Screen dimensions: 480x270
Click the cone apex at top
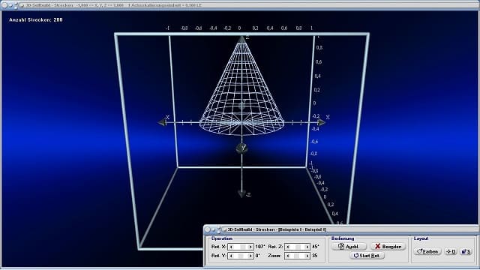pos(242,39)
